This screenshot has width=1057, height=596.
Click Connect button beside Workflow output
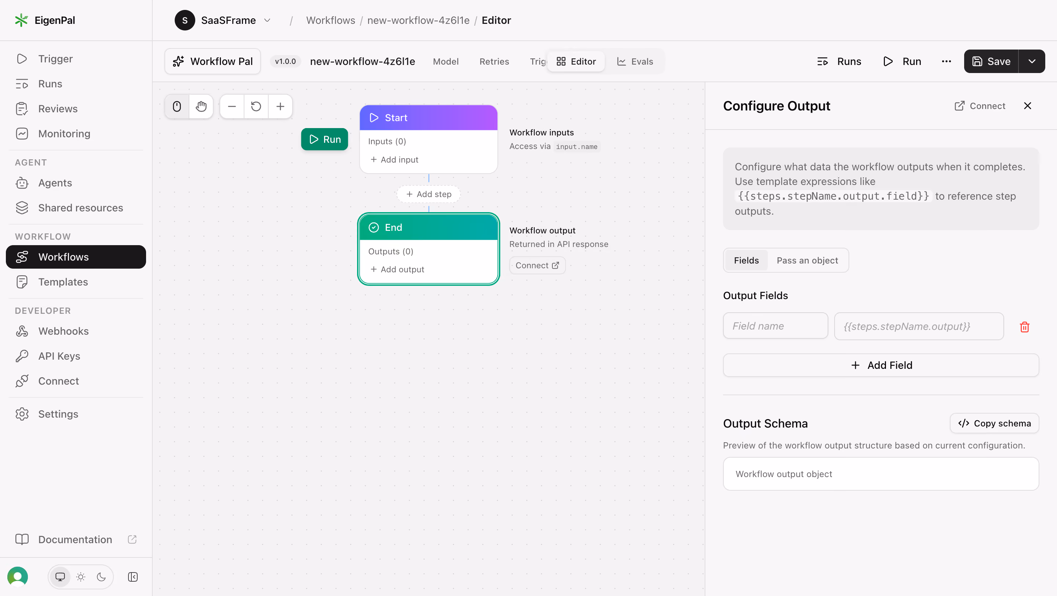537,265
